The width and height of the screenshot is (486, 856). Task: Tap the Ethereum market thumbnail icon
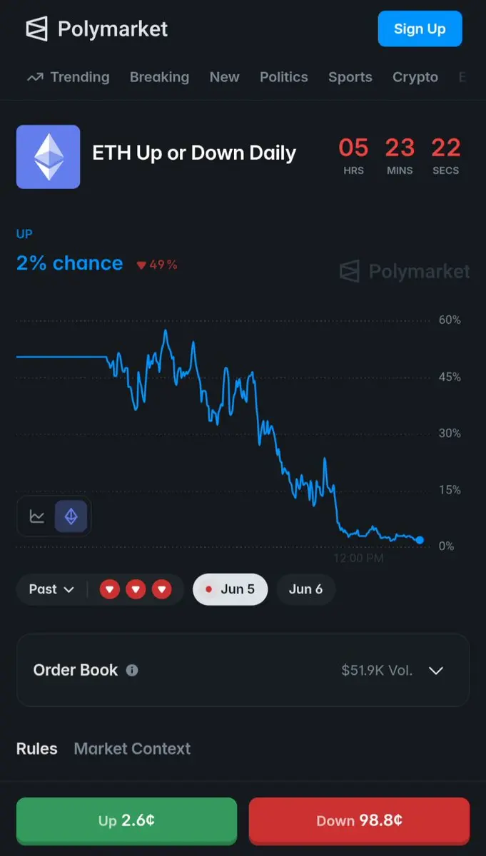click(48, 156)
